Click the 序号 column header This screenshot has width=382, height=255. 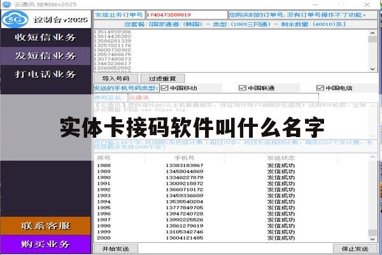104,158
